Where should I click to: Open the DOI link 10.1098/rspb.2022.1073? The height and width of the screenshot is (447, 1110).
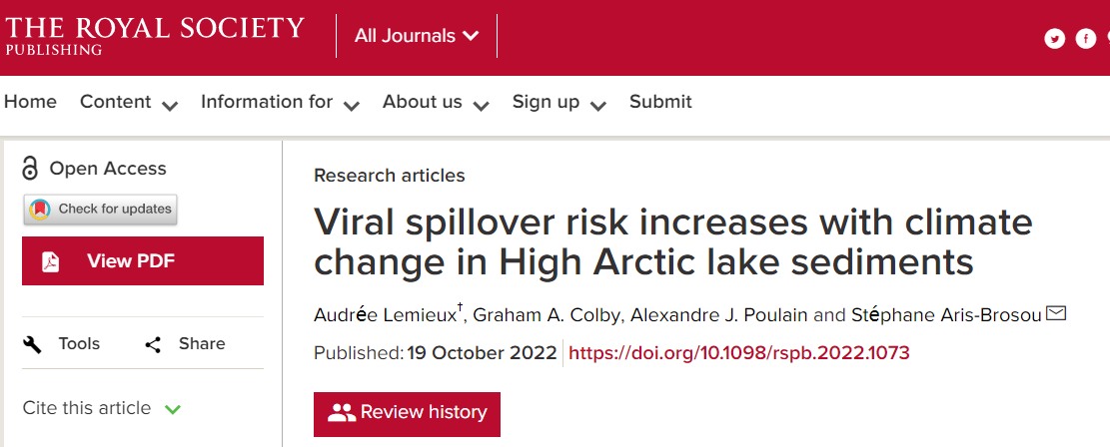click(x=739, y=352)
